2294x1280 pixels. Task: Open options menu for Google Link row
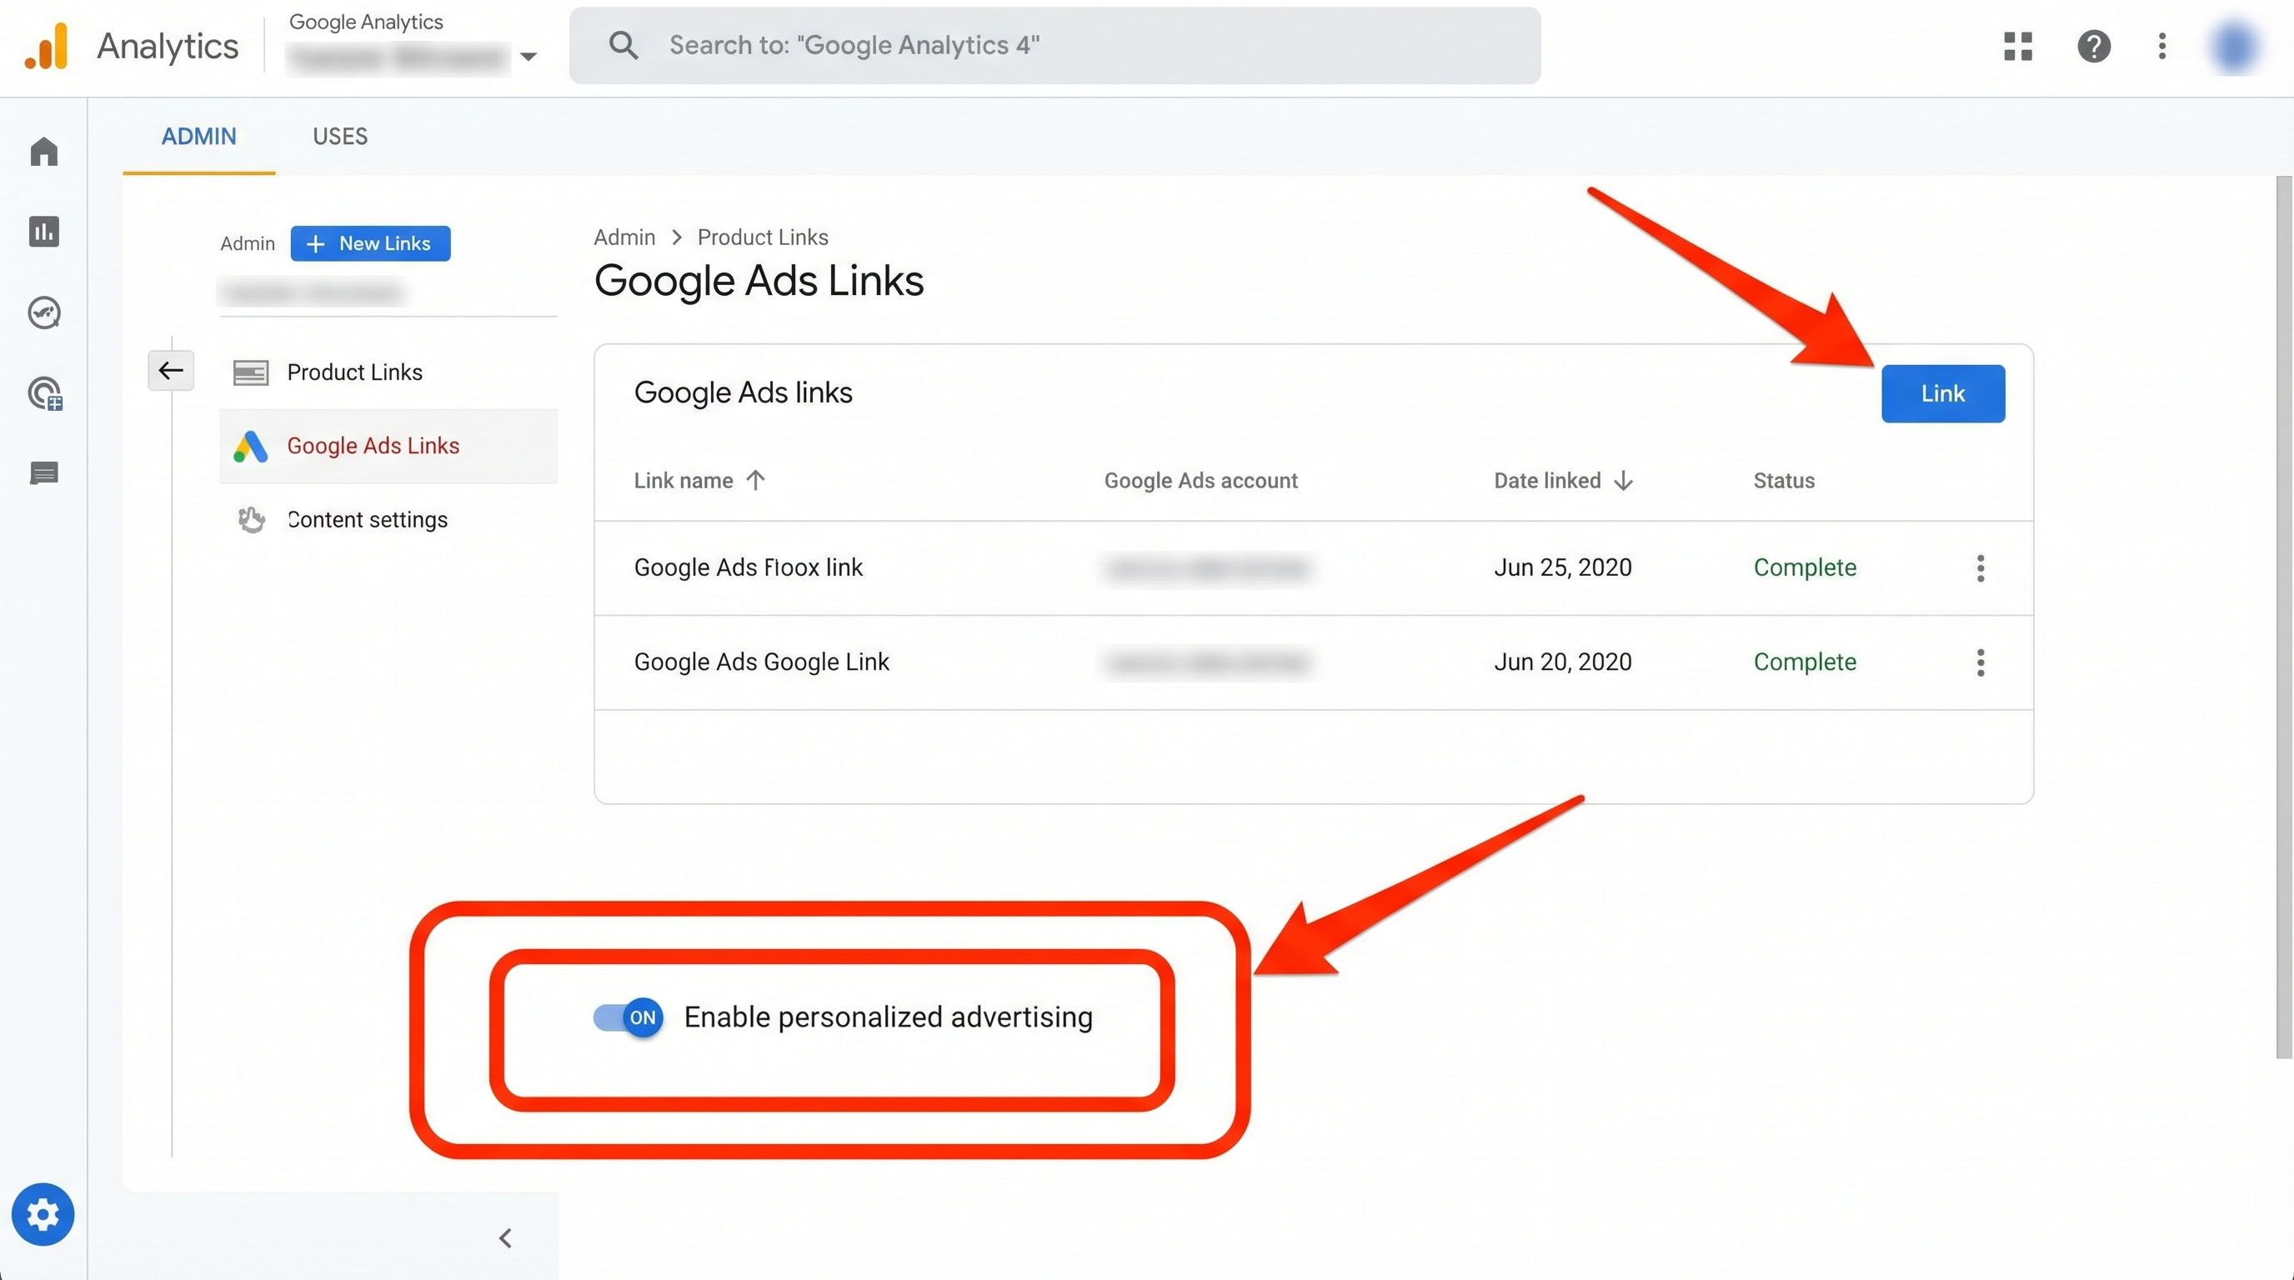click(x=1981, y=662)
